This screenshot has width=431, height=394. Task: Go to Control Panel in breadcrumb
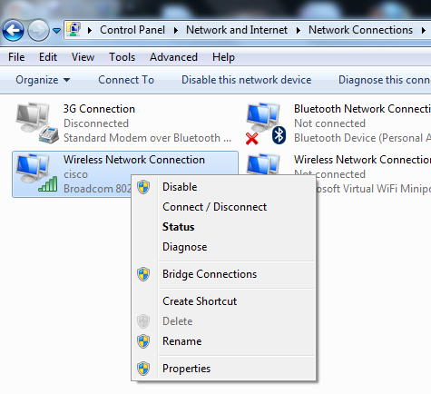tap(132, 30)
